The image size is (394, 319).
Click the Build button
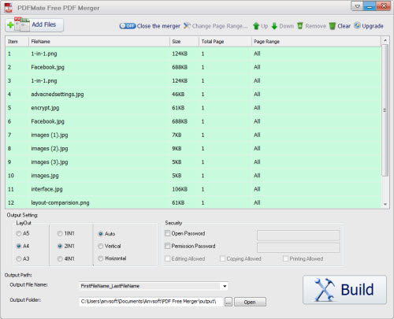[344, 290]
